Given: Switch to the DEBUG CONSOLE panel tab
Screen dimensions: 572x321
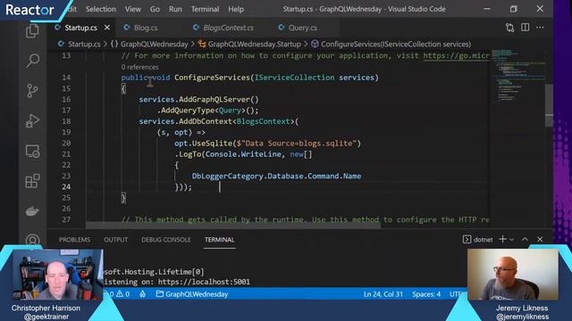Looking at the screenshot, I should tap(166, 240).
